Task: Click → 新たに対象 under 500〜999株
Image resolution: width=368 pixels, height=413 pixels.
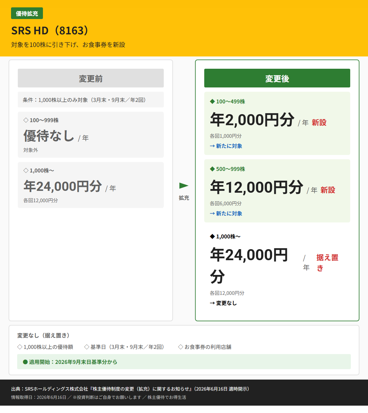Action: point(226,214)
